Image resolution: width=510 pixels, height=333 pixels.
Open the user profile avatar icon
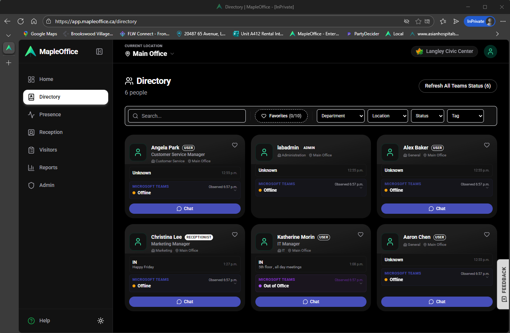490,52
